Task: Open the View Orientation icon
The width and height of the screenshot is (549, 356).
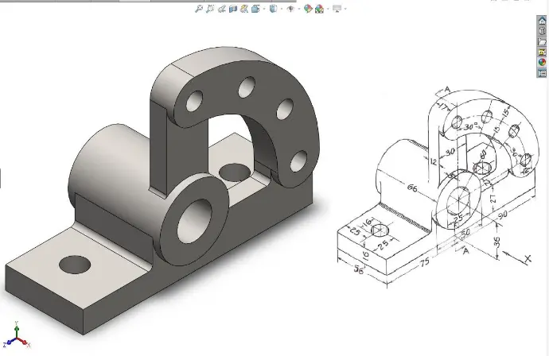Action: [255, 9]
